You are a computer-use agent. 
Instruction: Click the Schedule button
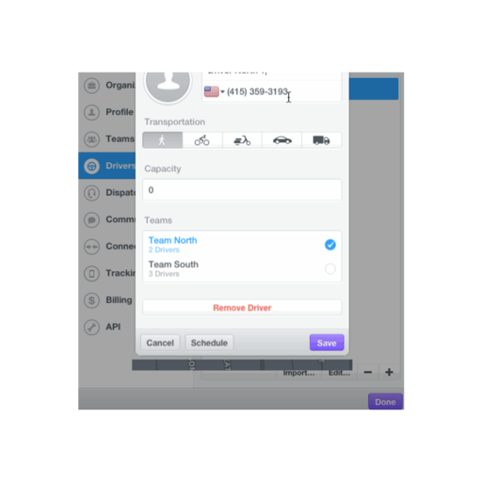209,343
